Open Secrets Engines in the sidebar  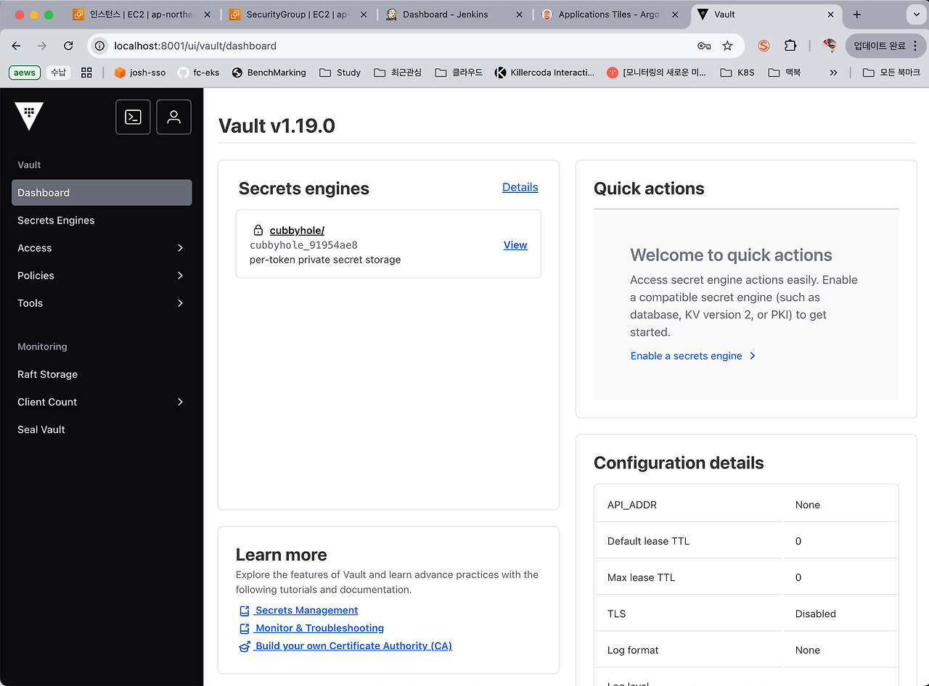[102, 220]
